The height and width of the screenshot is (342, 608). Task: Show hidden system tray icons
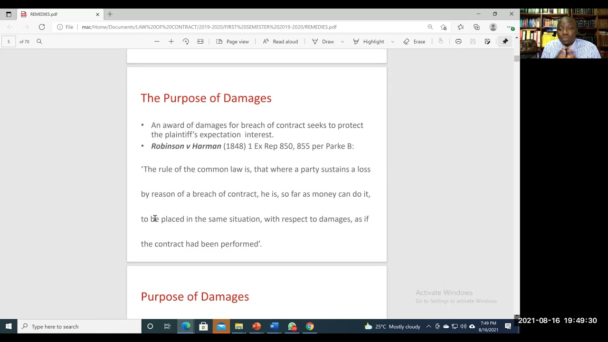click(428, 327)
